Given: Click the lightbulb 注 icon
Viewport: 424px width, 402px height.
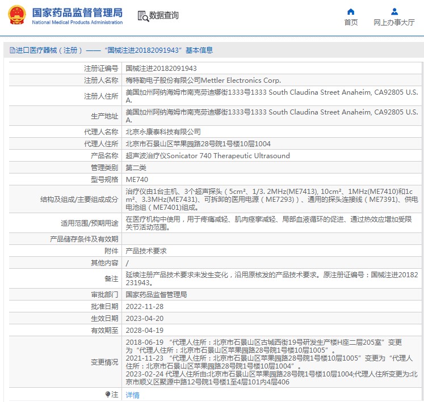Looking at the screenshot, I should tap(108, 395).
